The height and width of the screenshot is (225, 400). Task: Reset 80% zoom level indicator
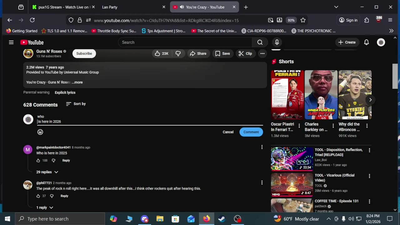[291, 20]
